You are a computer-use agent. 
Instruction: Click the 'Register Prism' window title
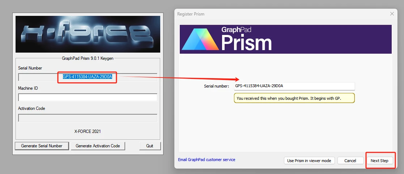point(191,14)
